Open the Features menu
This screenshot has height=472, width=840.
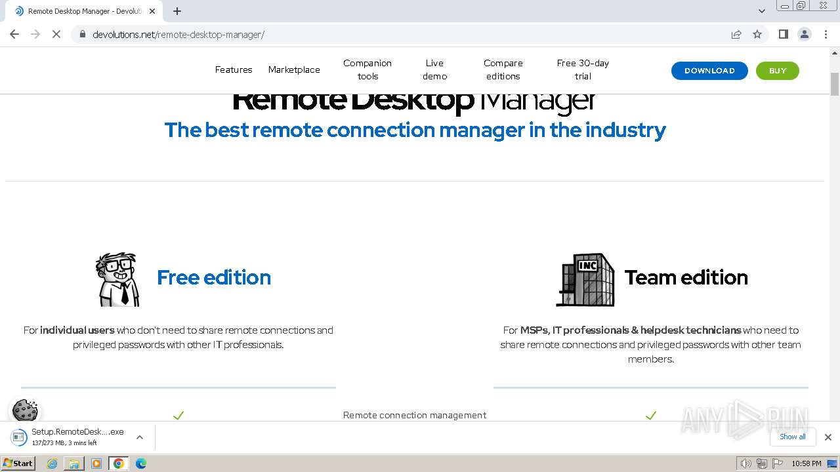pos(234,69)
